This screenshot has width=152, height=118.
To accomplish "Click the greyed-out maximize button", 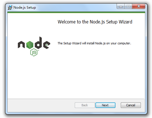I will pyautogui.click(x=128, y=6).
